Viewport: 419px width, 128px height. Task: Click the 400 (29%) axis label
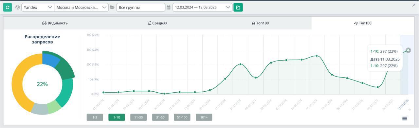[x=93, y=35]
